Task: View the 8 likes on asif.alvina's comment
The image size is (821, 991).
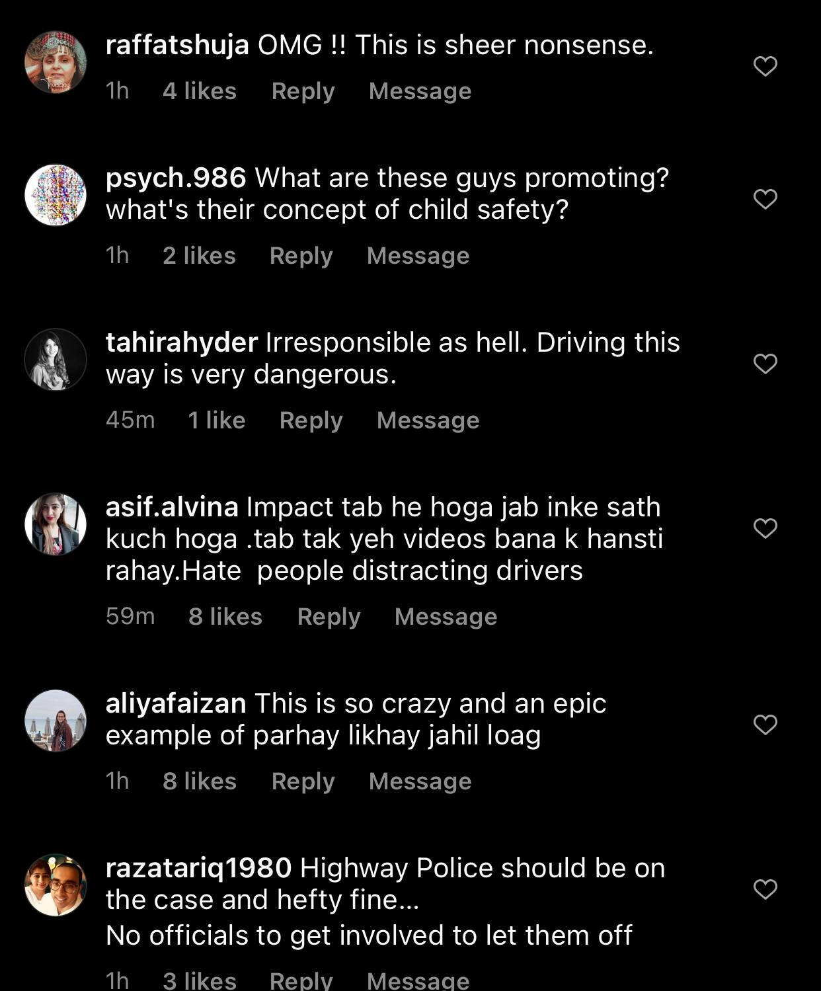Action: (x=225, y=617)
